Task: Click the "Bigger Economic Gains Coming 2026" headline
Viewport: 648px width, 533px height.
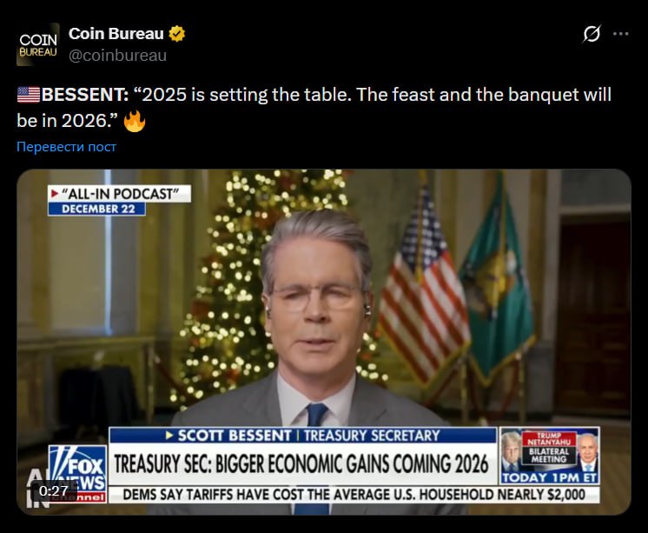Action: pos(301,464)
